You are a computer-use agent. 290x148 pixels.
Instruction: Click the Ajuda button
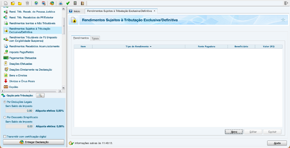click(277, 143)
